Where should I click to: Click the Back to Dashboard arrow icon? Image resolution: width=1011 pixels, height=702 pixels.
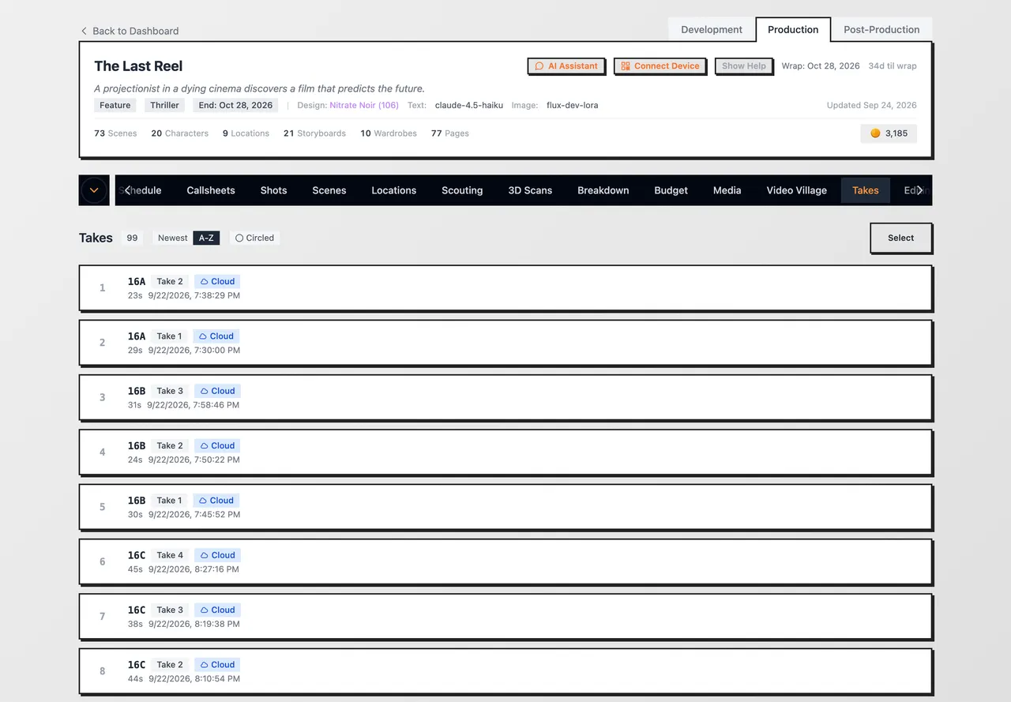coord(84,31)
